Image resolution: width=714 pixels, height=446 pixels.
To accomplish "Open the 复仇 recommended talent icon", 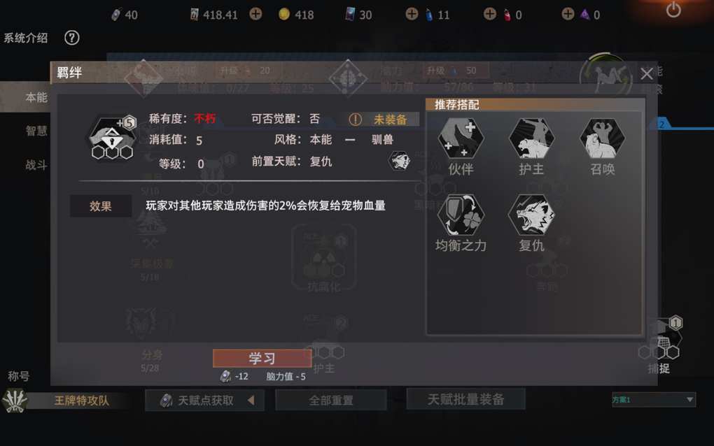I will tap(531, 215).
